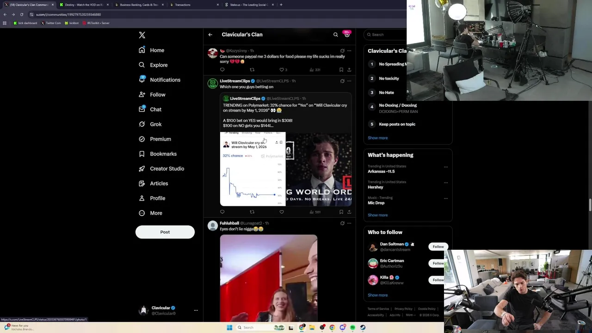Open more options on LiveStreamClips post
This screenshot has width=592, height=333.
tap(349, 81)
